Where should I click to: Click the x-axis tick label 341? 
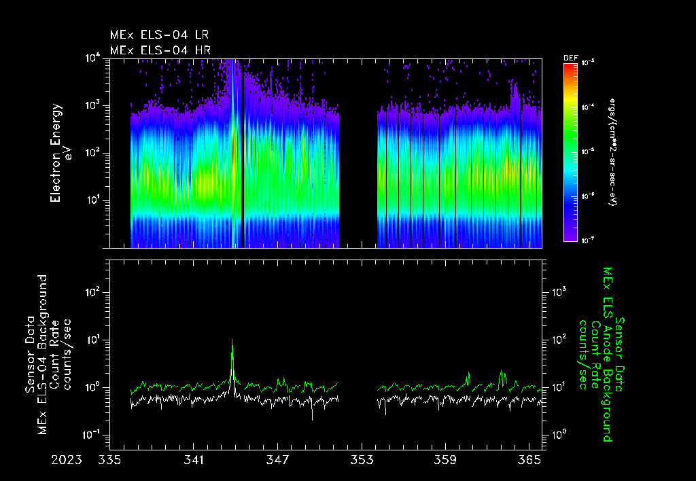(x=194, y=460)
